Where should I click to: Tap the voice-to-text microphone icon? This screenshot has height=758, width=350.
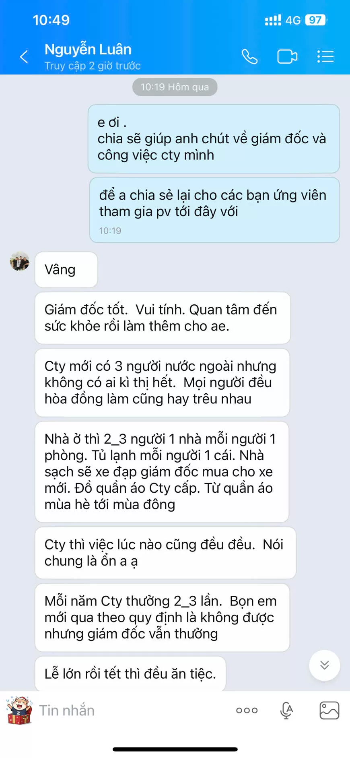pyautogui.click(x=286, y=710)
